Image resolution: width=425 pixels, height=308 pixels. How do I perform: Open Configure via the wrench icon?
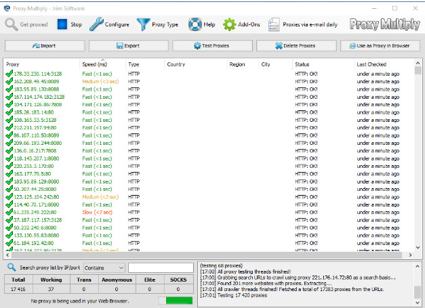click(x=96, y=24)
